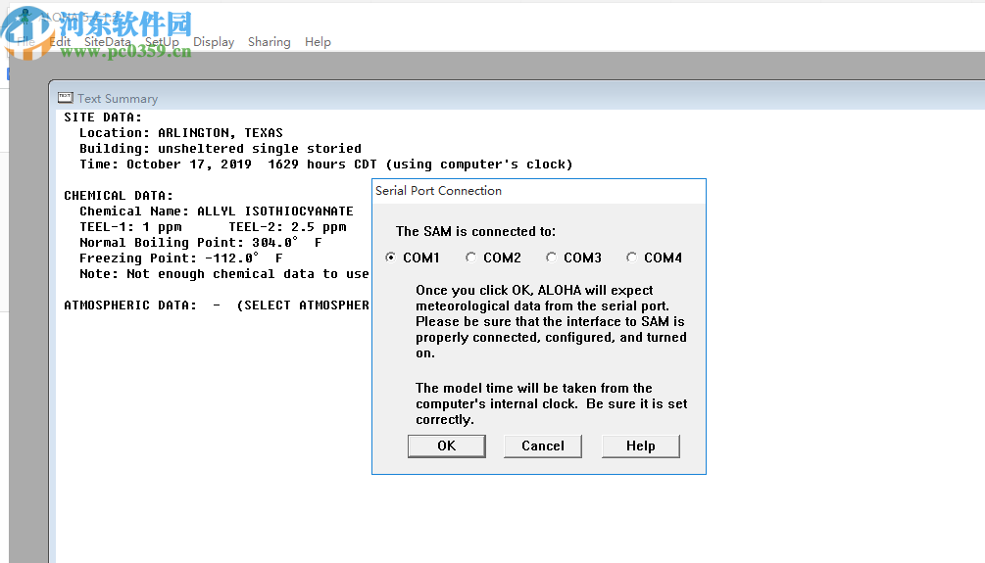Click 'Freezing Point: -112.0° F' line

point(181,258)
